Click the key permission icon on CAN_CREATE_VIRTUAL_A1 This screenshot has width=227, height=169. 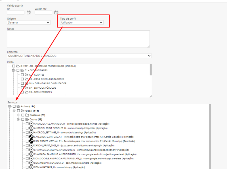pyautogui.click(x=31, y=137)
